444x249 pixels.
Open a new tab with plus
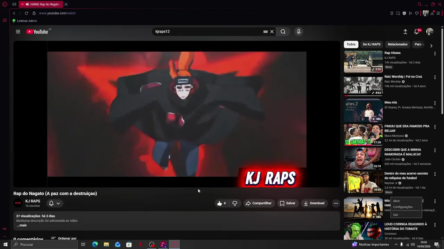pos(66,4)
